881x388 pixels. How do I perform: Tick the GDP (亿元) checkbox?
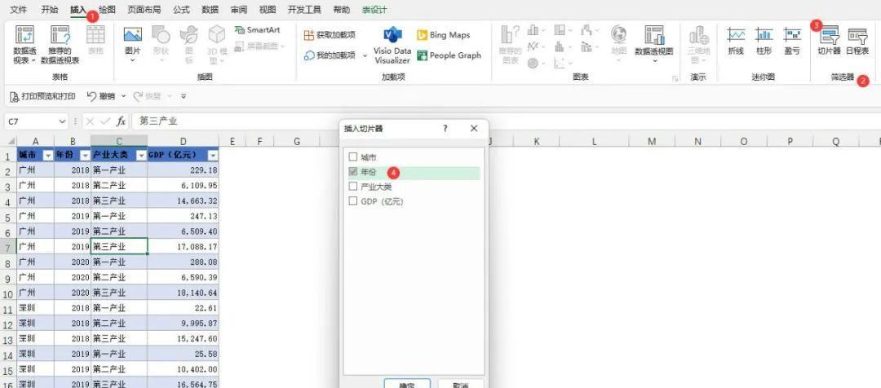coord(352,201)
